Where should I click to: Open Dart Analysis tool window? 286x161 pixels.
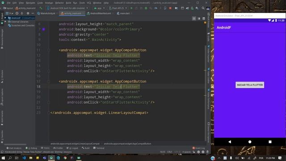click(x=14, y=148)
